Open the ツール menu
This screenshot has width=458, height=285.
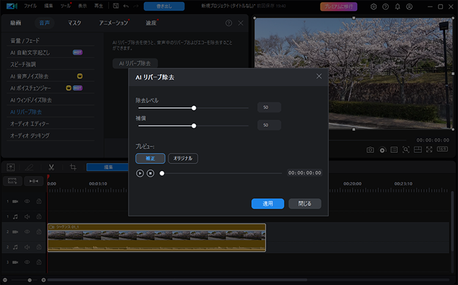click(x=65, y=6)
